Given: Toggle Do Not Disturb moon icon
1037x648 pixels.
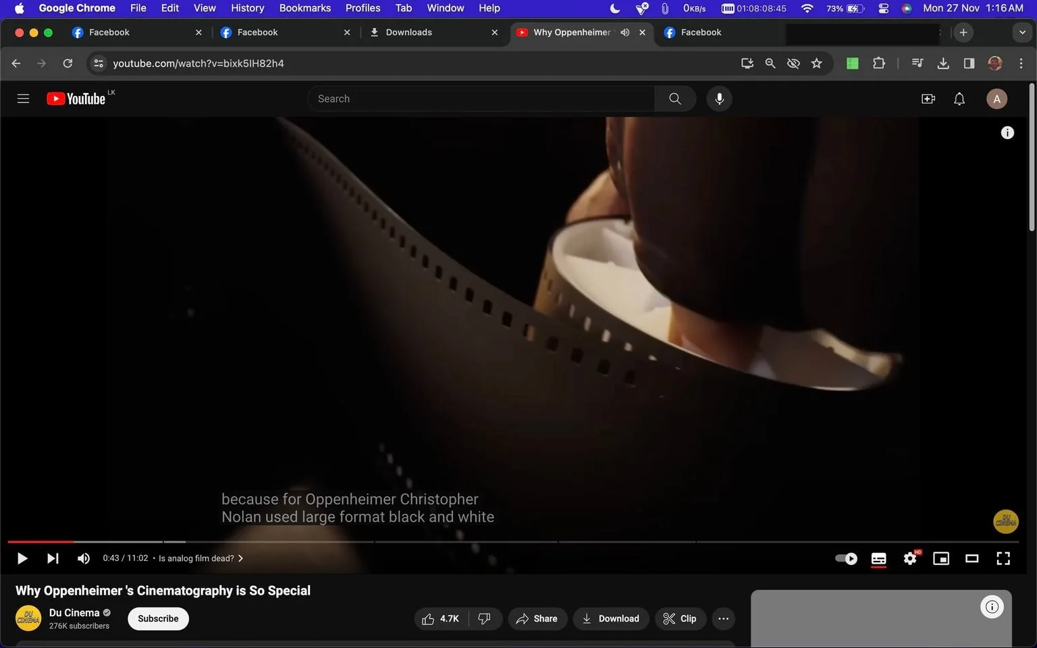Looking at the screenshot, I should (615, 8).
